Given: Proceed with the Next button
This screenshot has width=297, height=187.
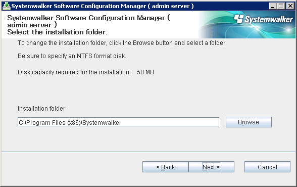Looking at the screenshot, I should tap(211, 167).
